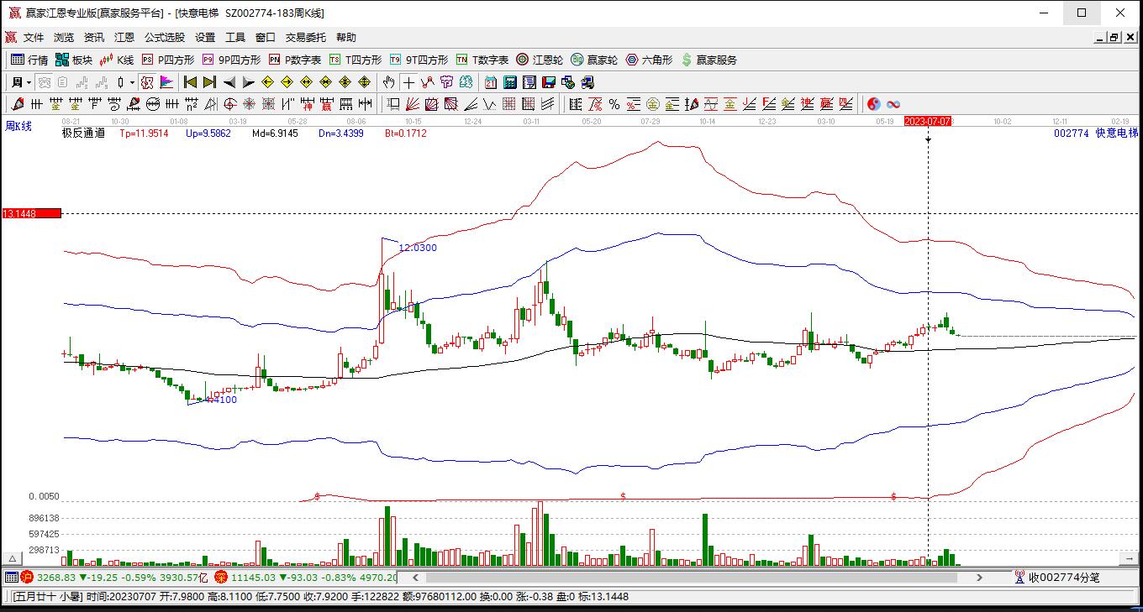Expand the 周 period dropdown arrow
The image size is (1143, 612).
[29, 82]
